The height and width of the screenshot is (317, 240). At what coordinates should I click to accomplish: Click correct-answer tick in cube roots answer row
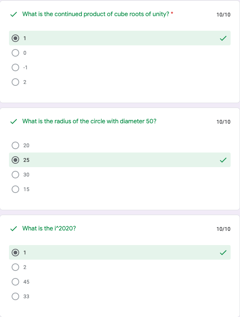[x=223, y=38]
